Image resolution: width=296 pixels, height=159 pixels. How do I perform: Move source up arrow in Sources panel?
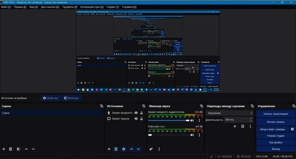pyautogui.click(x=132, y=149)
